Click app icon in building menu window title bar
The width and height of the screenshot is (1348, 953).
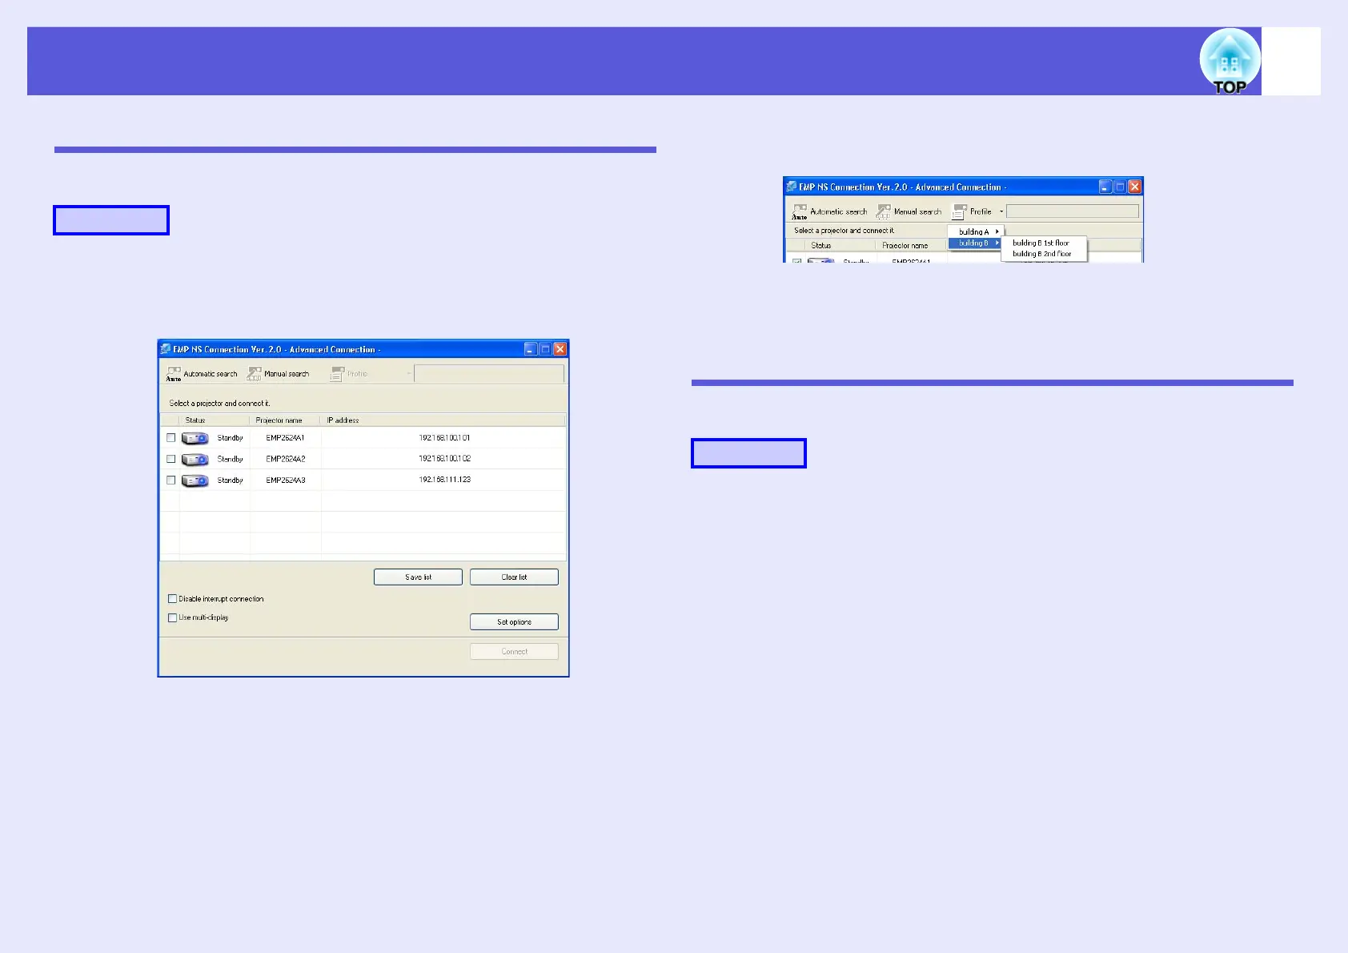(x=791, y=187)
